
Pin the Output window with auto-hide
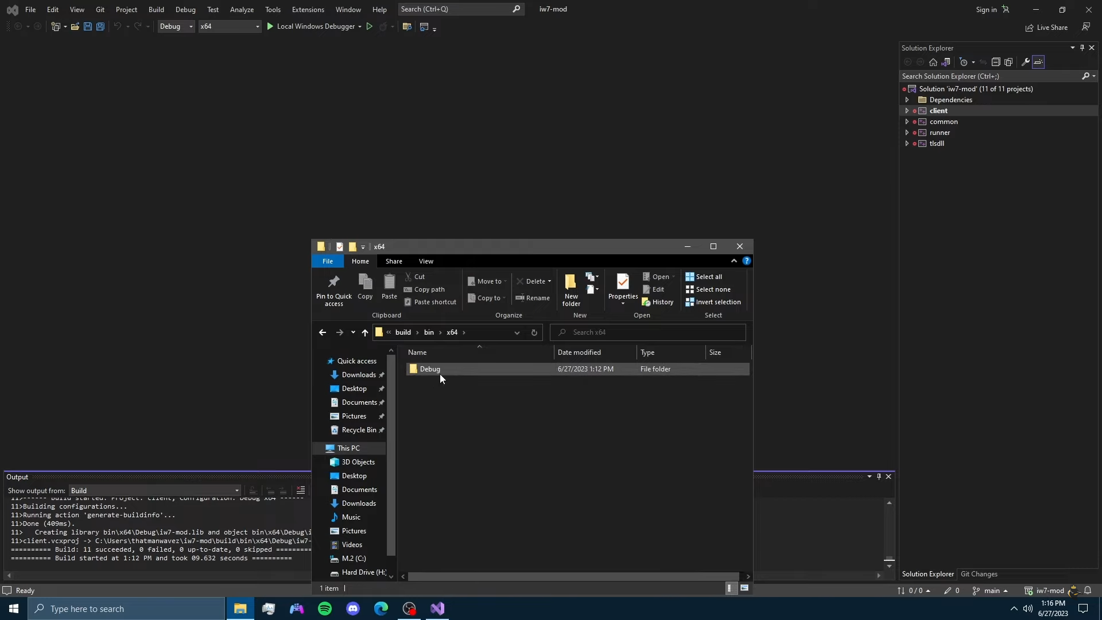pyautogui.click(x=879, y=476)
